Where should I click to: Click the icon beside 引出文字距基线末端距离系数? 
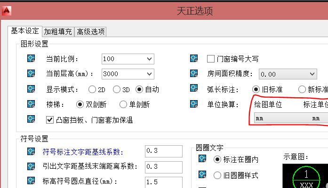pyautogui.click(x=31, y=166)
